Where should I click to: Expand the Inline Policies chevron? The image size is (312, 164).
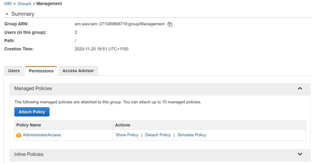[300, 154]
